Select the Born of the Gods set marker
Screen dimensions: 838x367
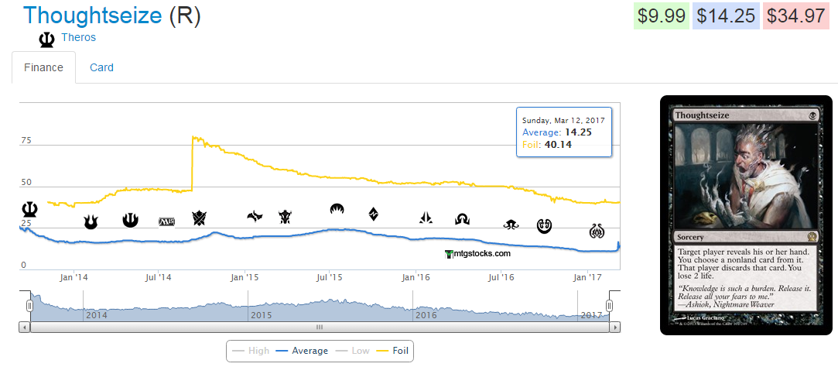pos(91,221)
